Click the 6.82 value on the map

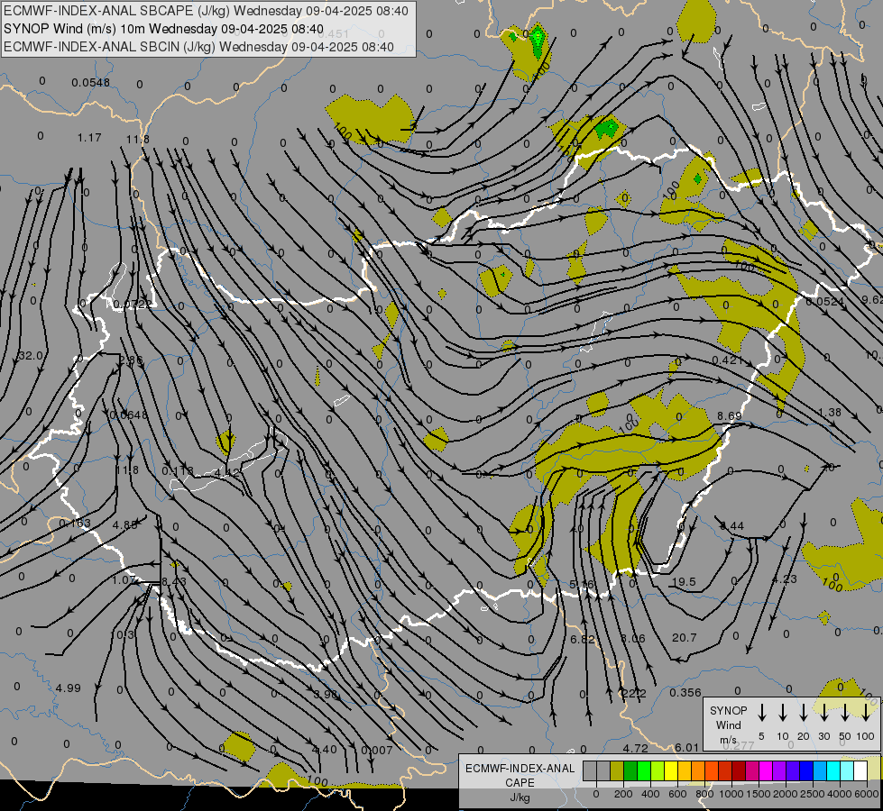coord(583,639)
